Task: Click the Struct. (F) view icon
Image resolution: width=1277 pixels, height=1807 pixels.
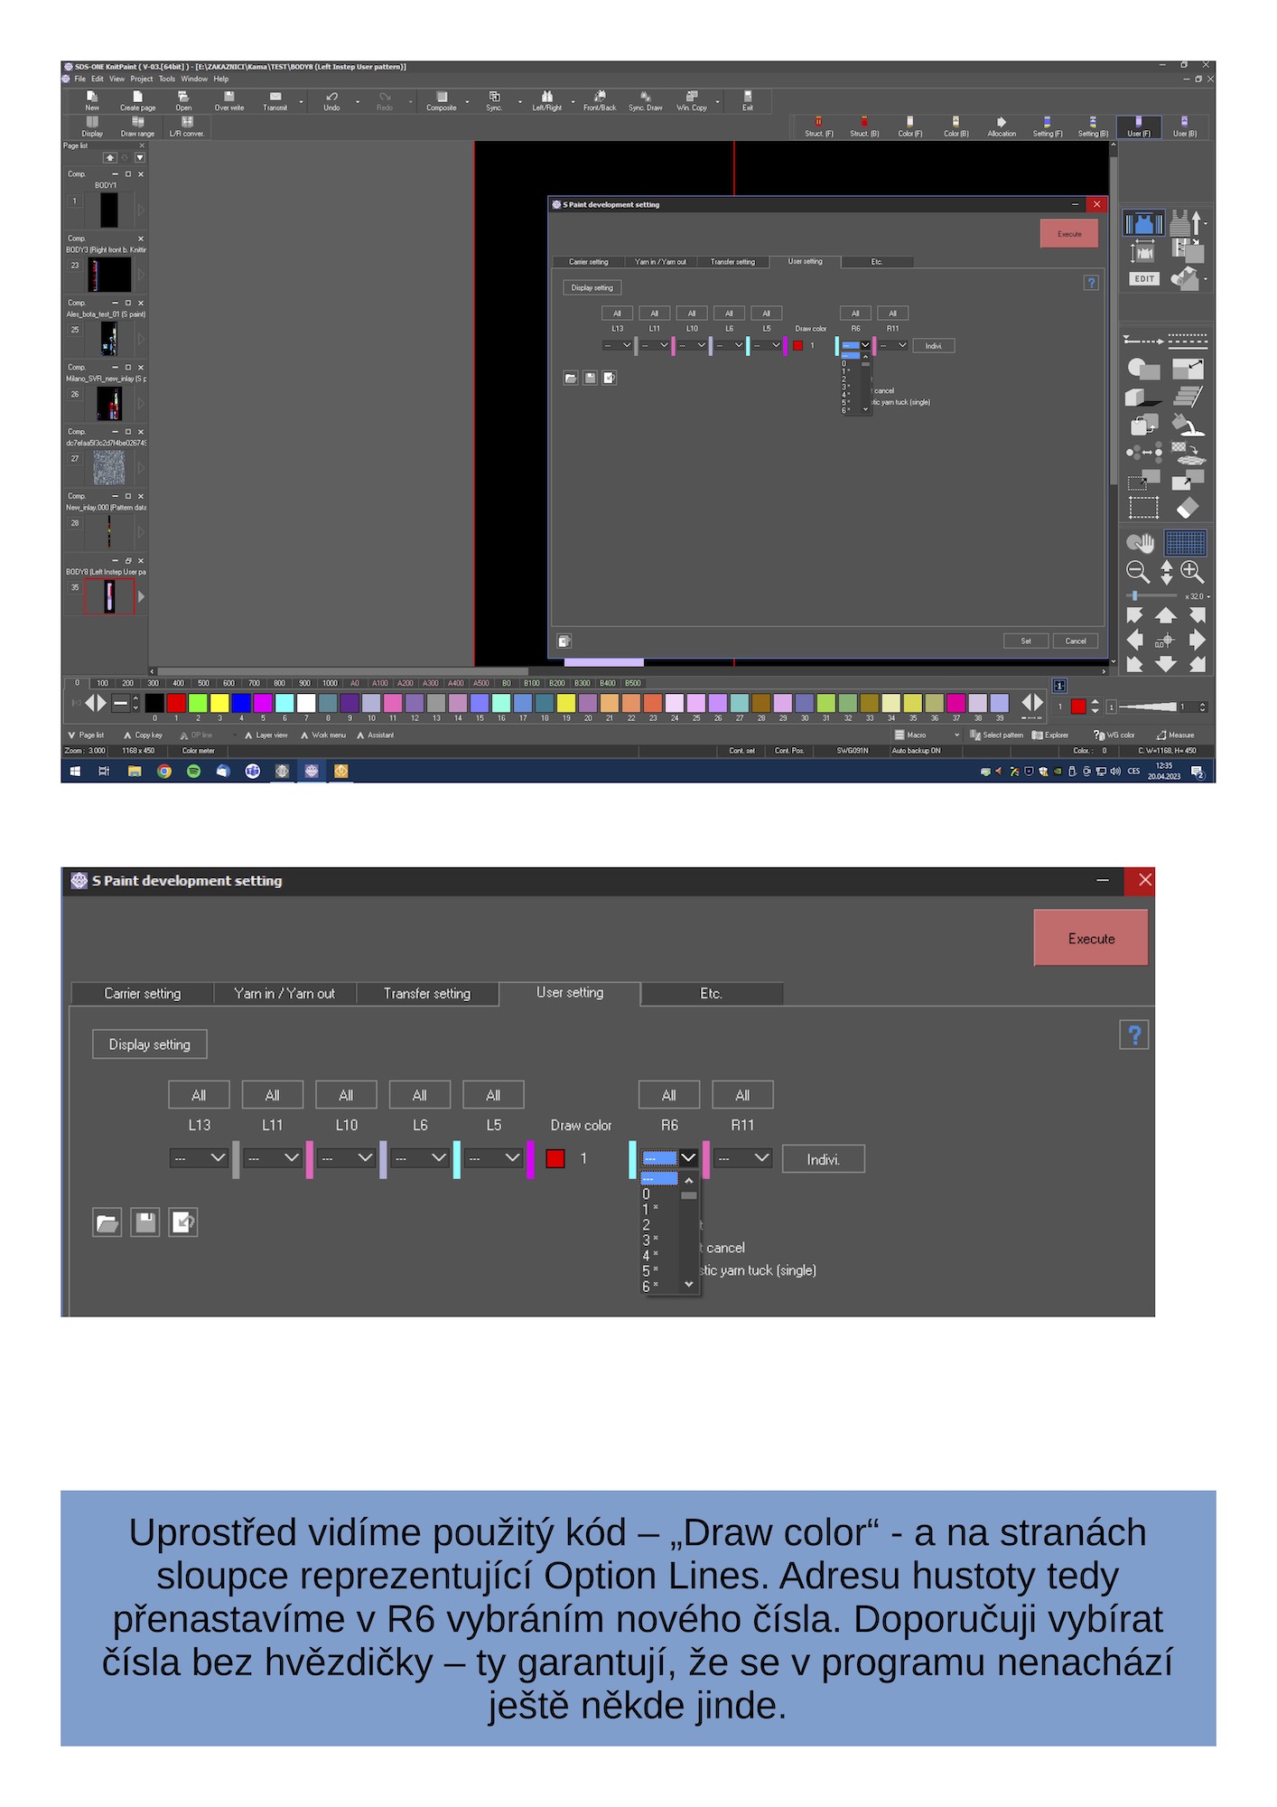Action: 818,126
